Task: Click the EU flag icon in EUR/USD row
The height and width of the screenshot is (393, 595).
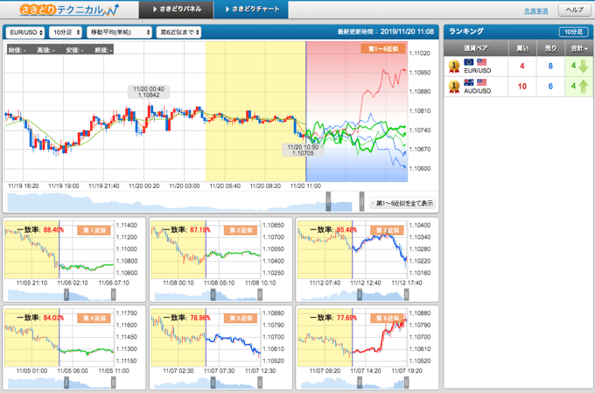Action: tap(469, 62)
